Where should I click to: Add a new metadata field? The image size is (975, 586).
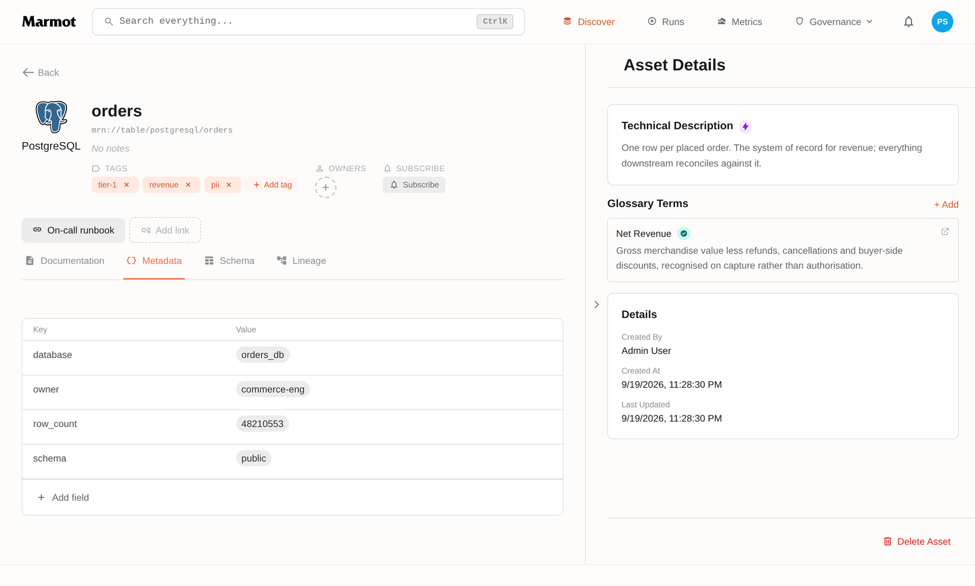click(x=63, y=497)
